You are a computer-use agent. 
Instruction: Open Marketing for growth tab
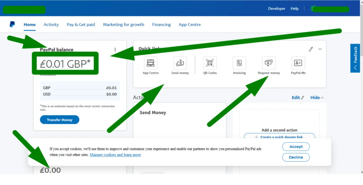[123, 25]
